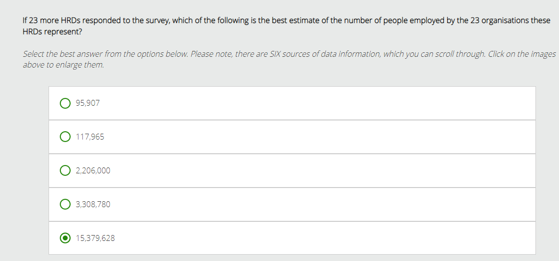Screen dimensions: 559x261
Task: Click the 2,206,000 answer label text
Action: [x=93, y=171]
